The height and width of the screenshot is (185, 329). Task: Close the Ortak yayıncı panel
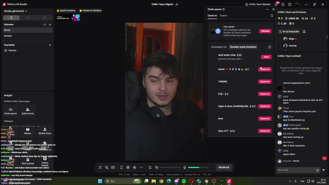(273, 9)
